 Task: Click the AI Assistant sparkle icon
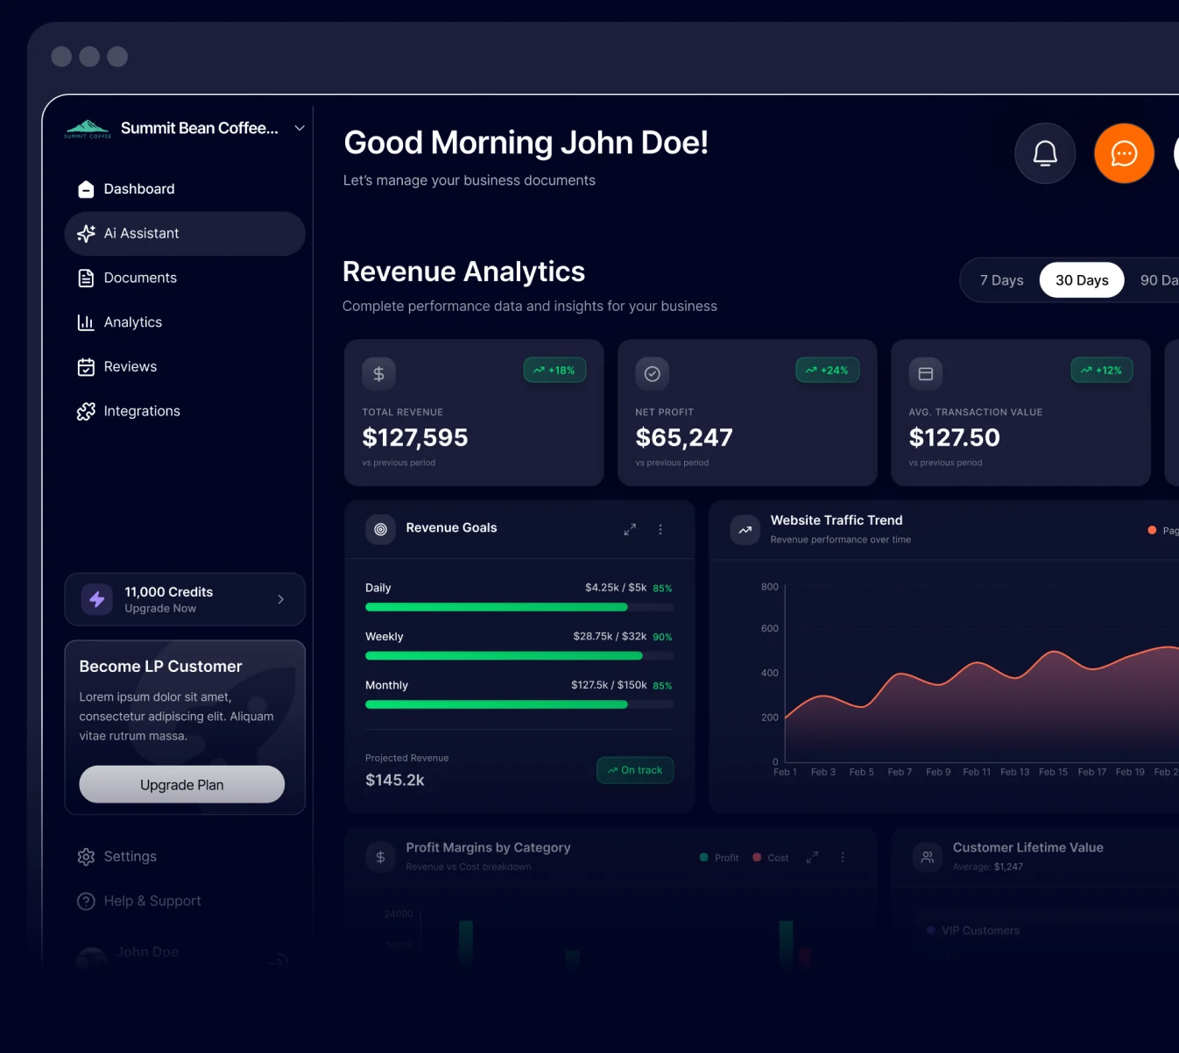[x=86, y=234]
